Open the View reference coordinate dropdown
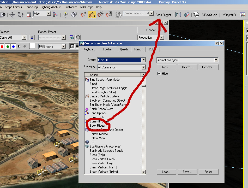248x188 pixels. 49,14
